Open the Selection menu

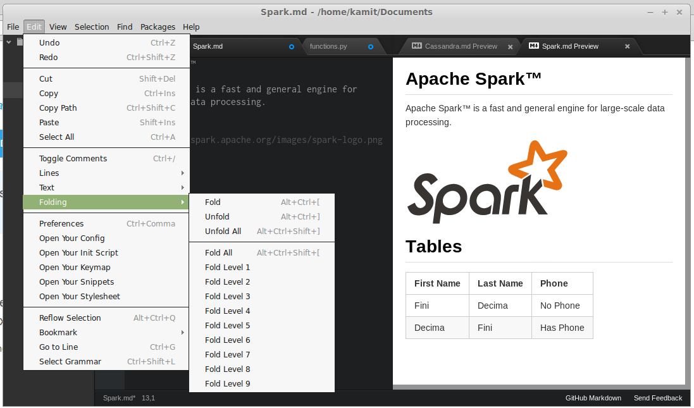click(x=92, y=27)
